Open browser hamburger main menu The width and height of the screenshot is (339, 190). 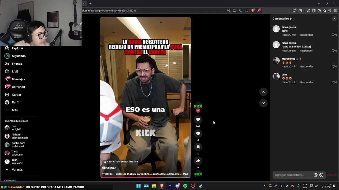pos(335,11)
